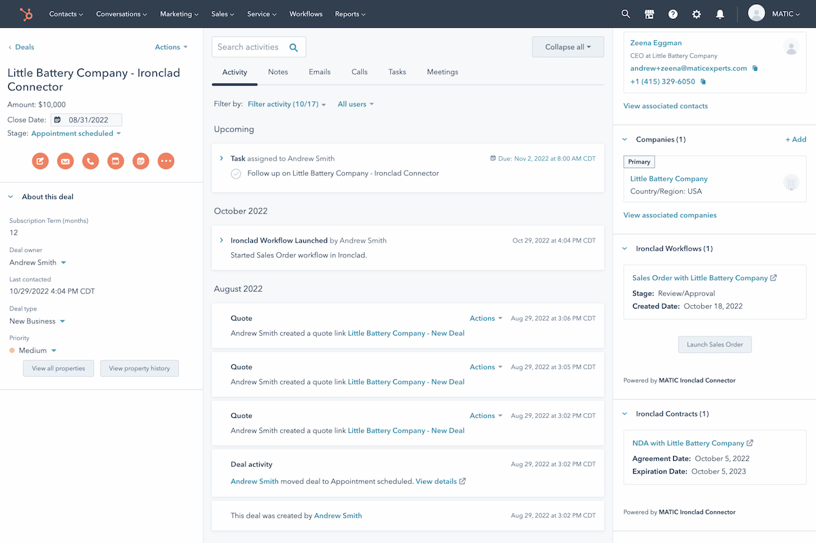Create a note using the note icon

tap(40, 161)
